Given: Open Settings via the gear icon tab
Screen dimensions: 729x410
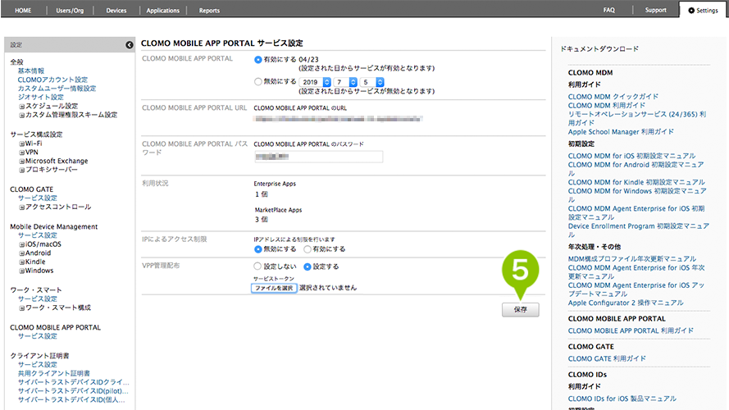Looking at the screenshot, I should pyautogui.click(x=703, y=10).
